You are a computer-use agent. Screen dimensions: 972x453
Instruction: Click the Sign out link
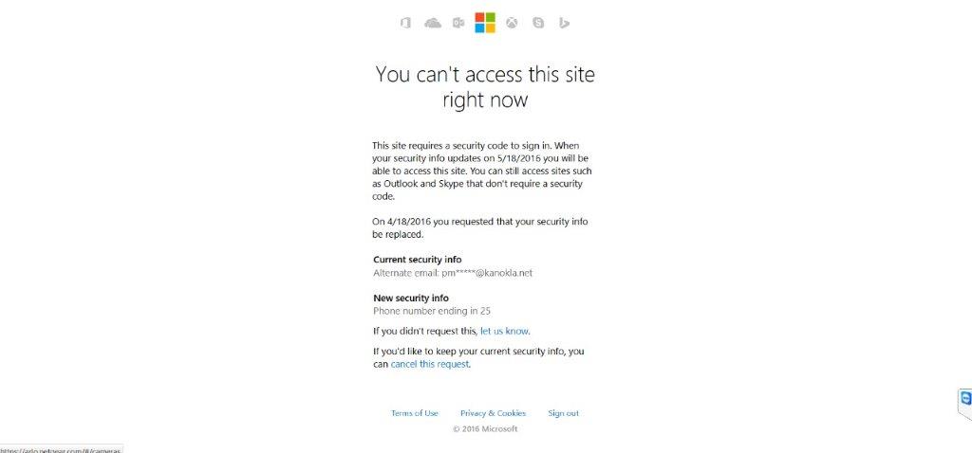(564, 413)
